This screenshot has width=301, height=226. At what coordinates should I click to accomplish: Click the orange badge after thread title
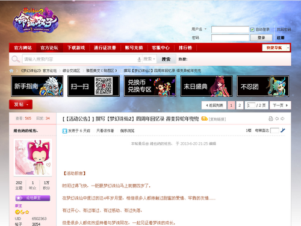point(204,119)
